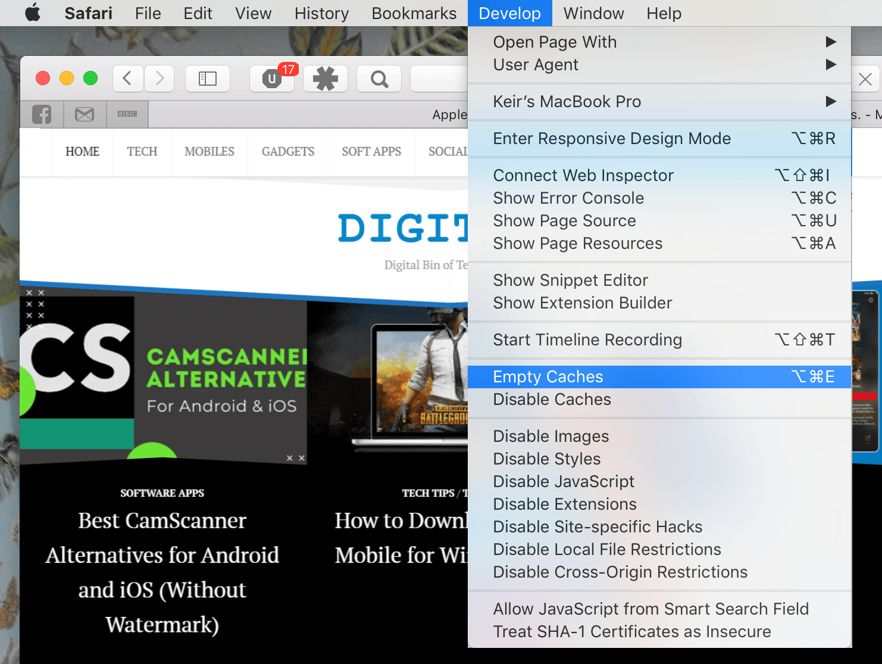Open the View menu
Viewport: 882px width, 664px height.
tap(253, 13)
